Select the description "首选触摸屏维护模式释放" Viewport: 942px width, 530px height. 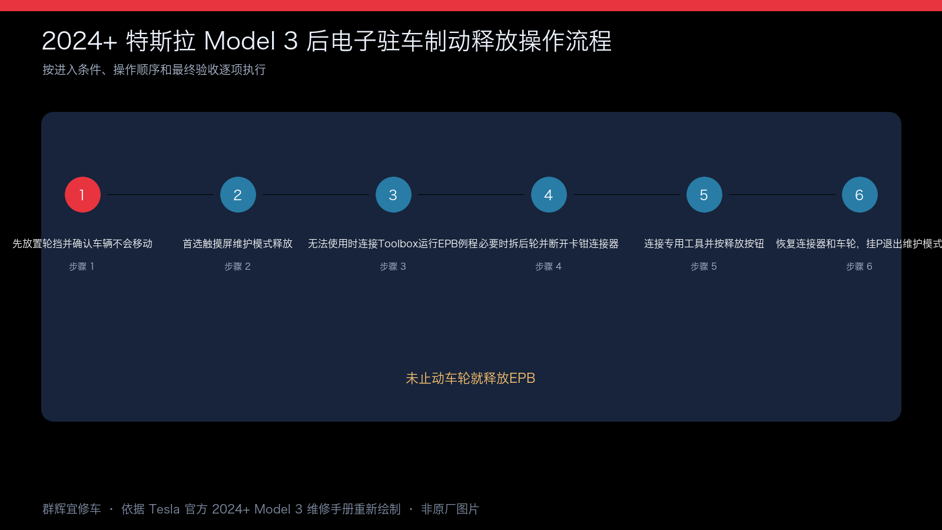[238, 244]
